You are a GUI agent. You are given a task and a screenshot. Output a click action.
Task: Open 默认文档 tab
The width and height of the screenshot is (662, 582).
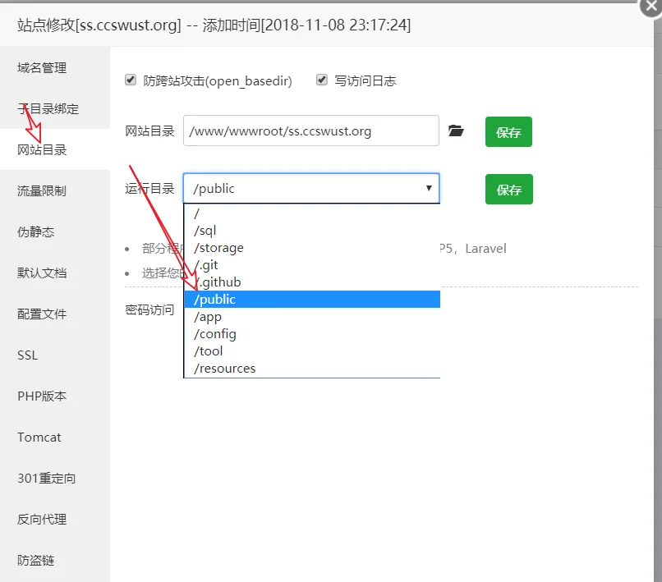tap(55, 273)
